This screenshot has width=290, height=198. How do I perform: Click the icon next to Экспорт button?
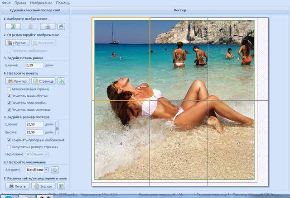click(62, 186)
